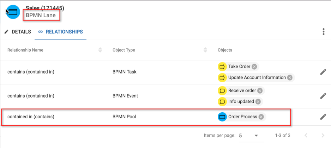Screen dimensions: 331x148
Task: Click the yellow Receive order event icon
Action: tap(222, 91)
